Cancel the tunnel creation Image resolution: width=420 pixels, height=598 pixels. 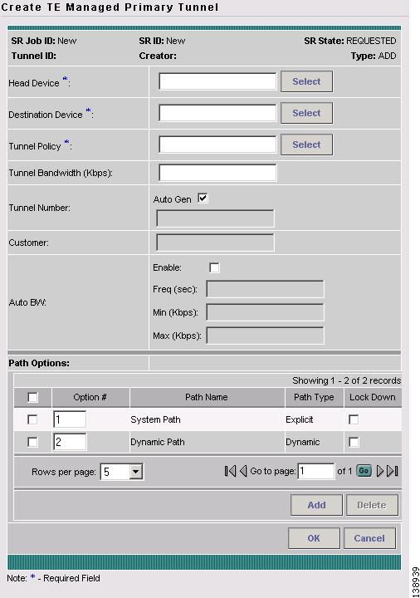(x=369, y=538)
